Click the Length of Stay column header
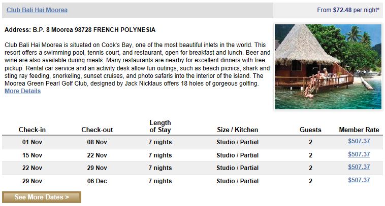The height and width of the screenshot is (206, 385). pyautogui.click(x=160, y=126)
